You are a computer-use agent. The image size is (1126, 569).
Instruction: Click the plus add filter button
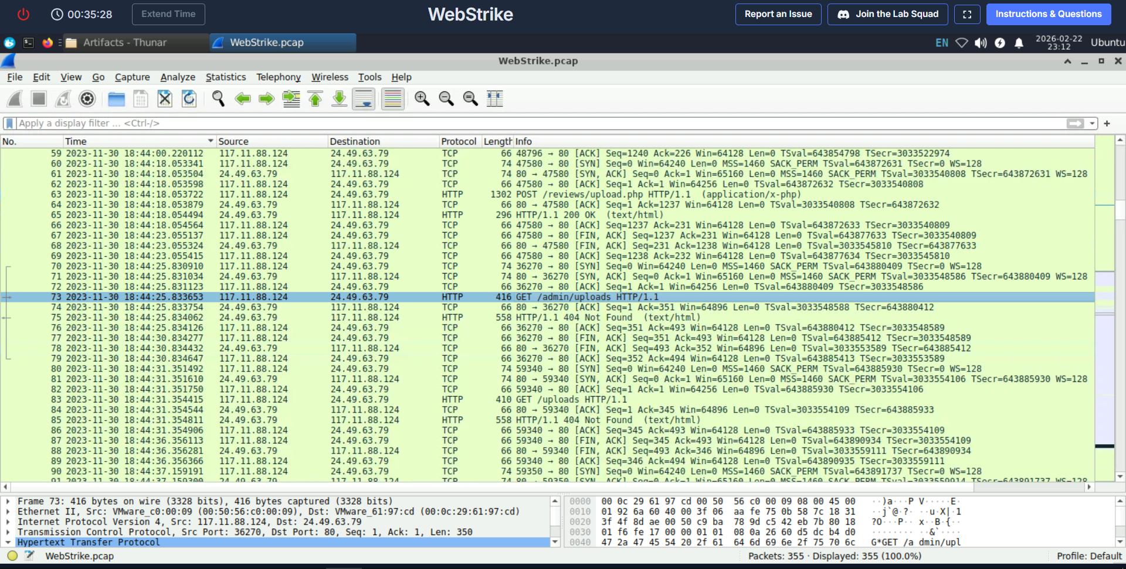(1107, 124)
